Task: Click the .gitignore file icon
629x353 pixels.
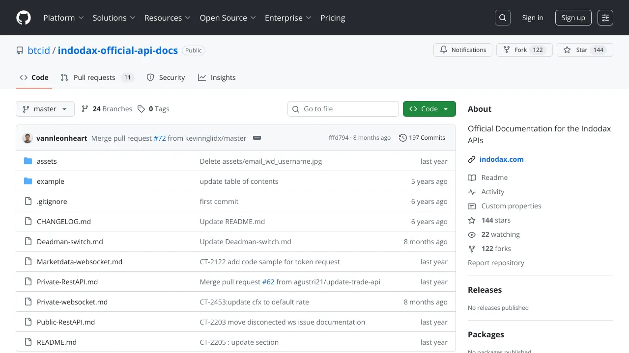Action: pyautogui.click(x=28, y=202)
